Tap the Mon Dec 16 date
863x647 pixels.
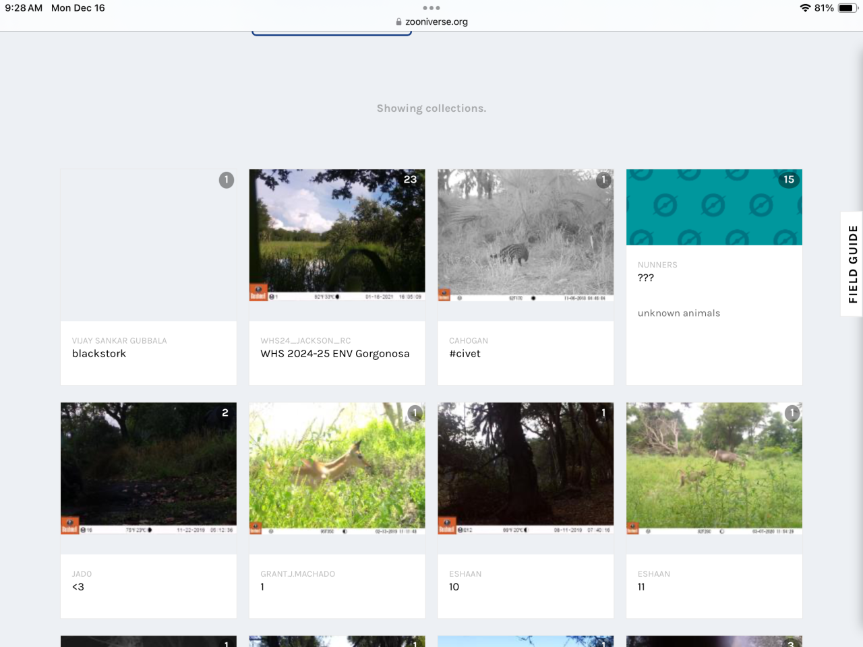(78, 8)
